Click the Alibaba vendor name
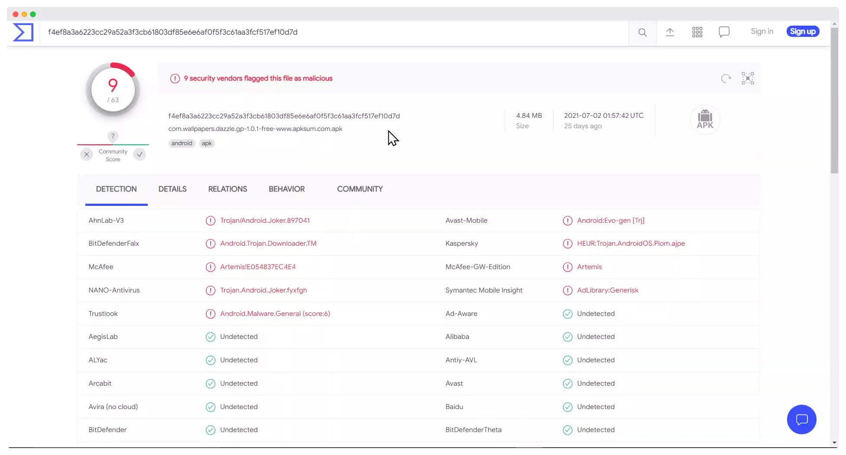The image size is (846, 455). 457,337
